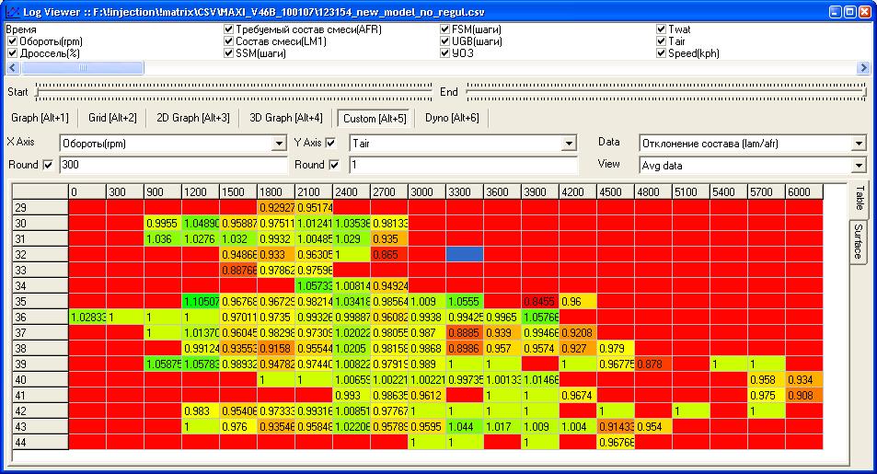Expand the Y Axis Tair dropdown
Screen dimensions: 877x474
pos(570,144)
